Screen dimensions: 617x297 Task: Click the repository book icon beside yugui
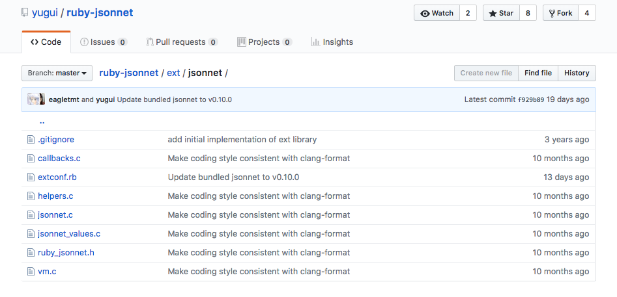coord(25,13)
